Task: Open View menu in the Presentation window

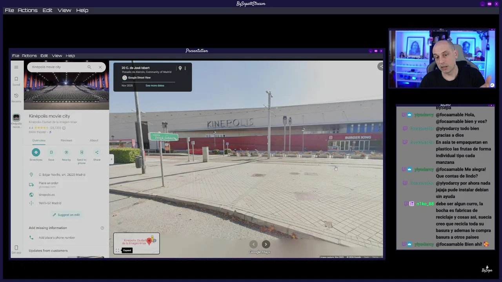Action: [x=57, y=56]
